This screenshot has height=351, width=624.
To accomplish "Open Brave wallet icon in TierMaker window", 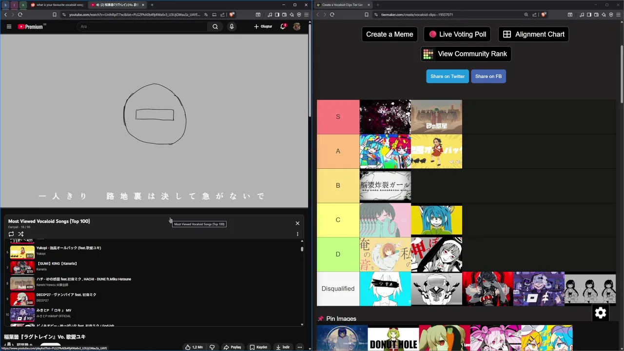I will coord(597,15).
